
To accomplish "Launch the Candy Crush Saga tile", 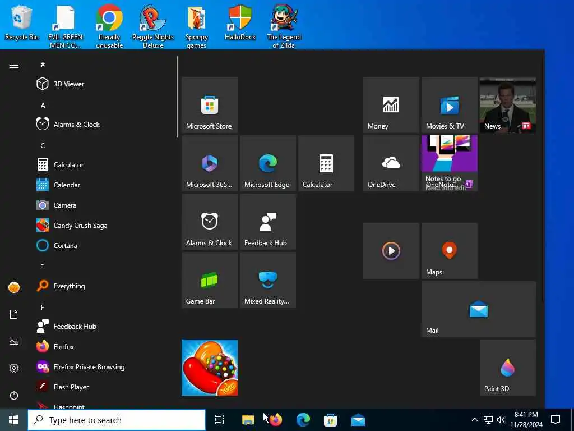I will (210, 367).
